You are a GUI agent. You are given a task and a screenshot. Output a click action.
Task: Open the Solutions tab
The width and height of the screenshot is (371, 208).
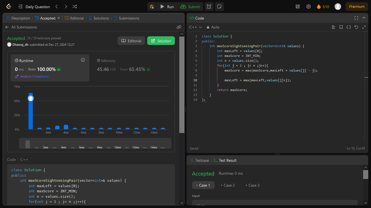pos(99,18)
